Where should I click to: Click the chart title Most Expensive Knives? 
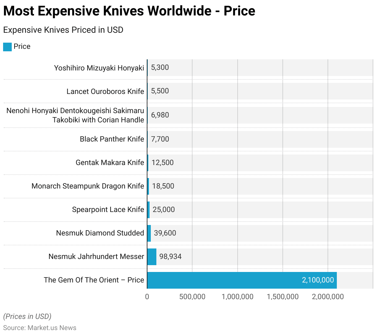coord(129,11)
